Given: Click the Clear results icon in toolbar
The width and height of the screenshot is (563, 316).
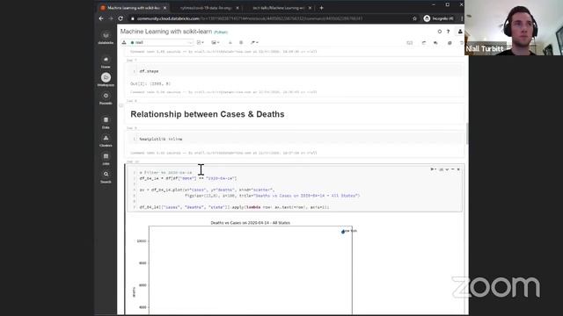Looking at the screenshot, I should 241,42.
